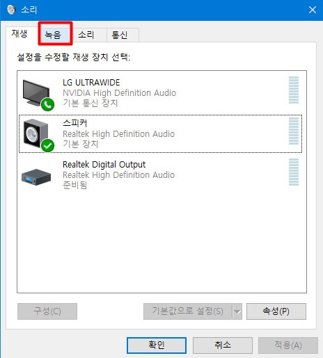Click the 기본 통신 장치 status text
This screenshot has width=323, height=358.
pos(90,103)
